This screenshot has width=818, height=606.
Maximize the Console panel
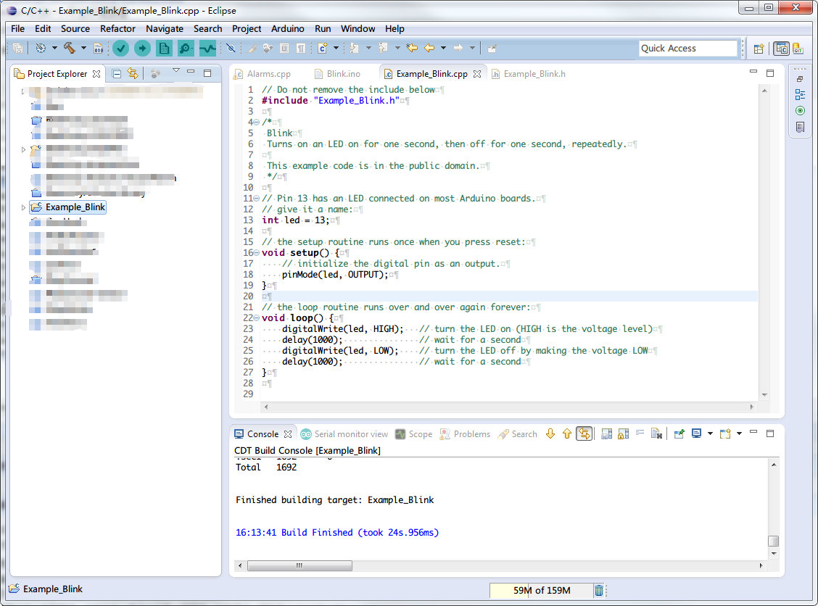[770, 433]
